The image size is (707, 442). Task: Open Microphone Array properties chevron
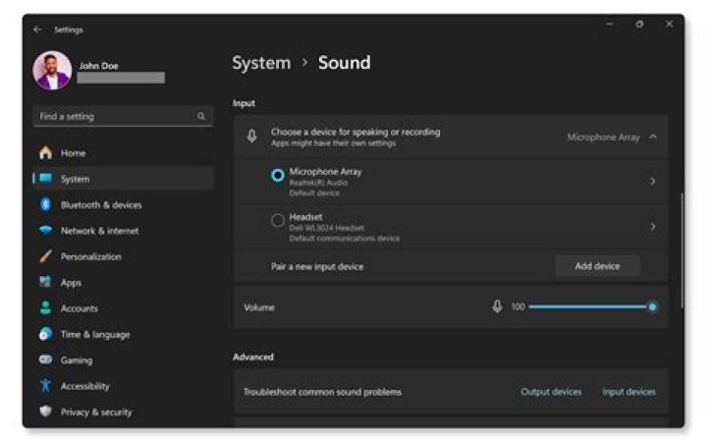pos(653,182)
